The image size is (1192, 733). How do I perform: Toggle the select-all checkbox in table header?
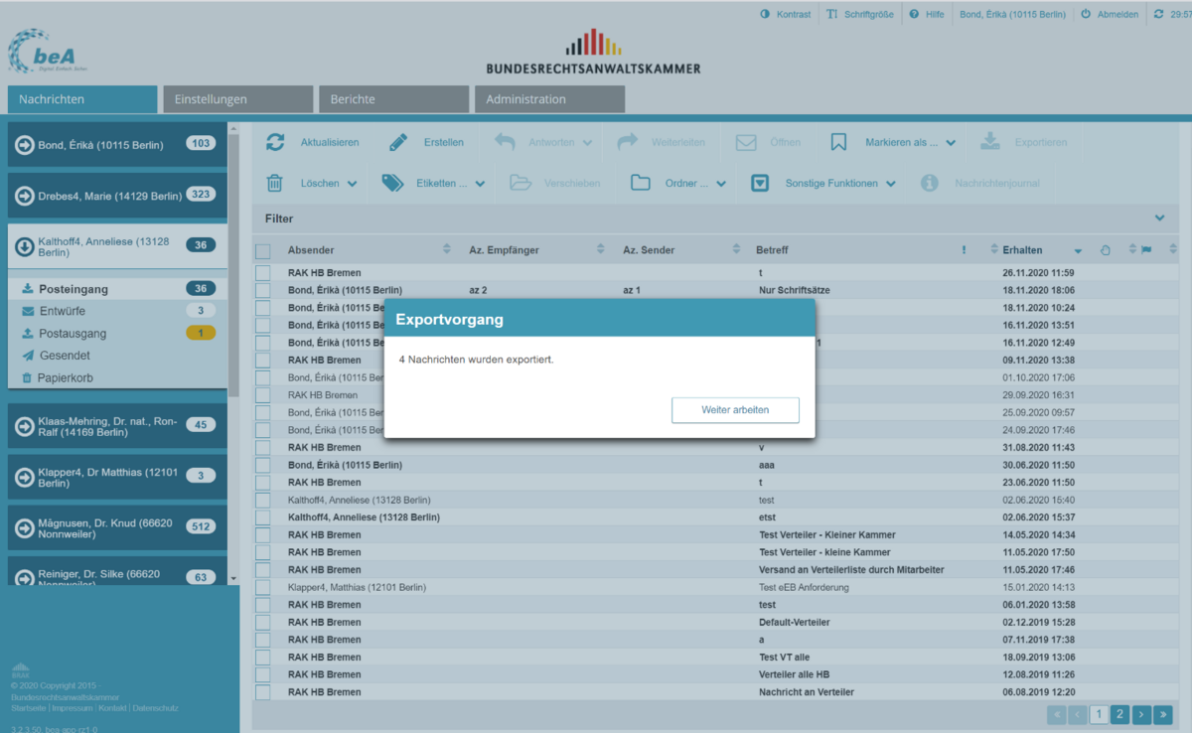pos(262,251)
